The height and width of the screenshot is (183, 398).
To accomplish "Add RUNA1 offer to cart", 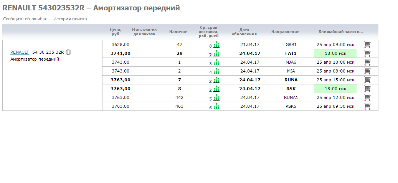I will coord(367,97).
